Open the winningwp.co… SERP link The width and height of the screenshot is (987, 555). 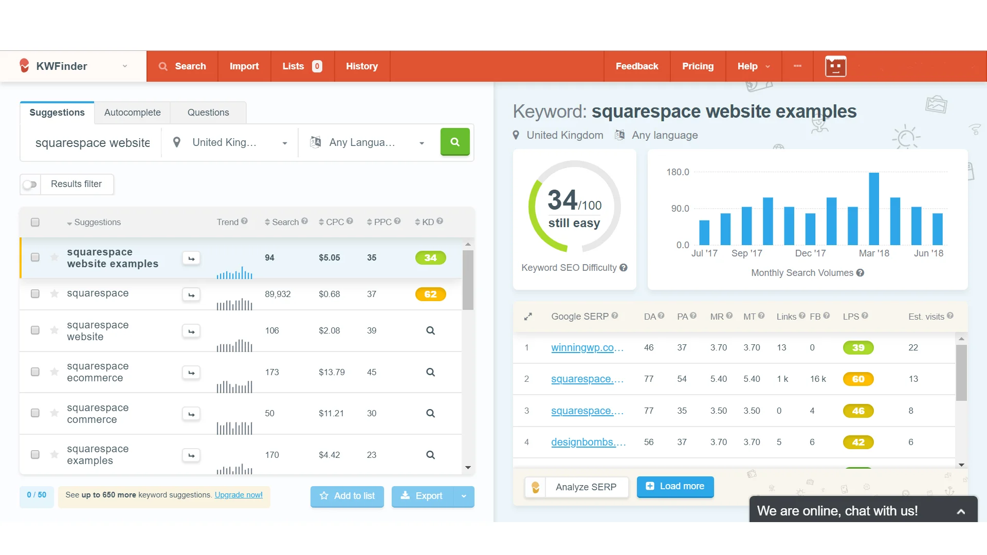pyautogui.click(x=587, y=348)
